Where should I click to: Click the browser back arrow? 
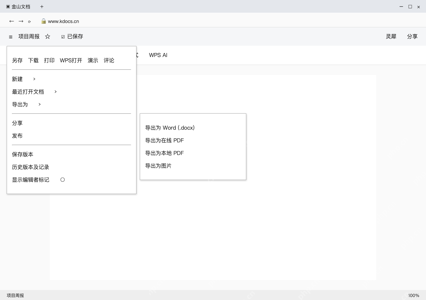click(12, 21)
